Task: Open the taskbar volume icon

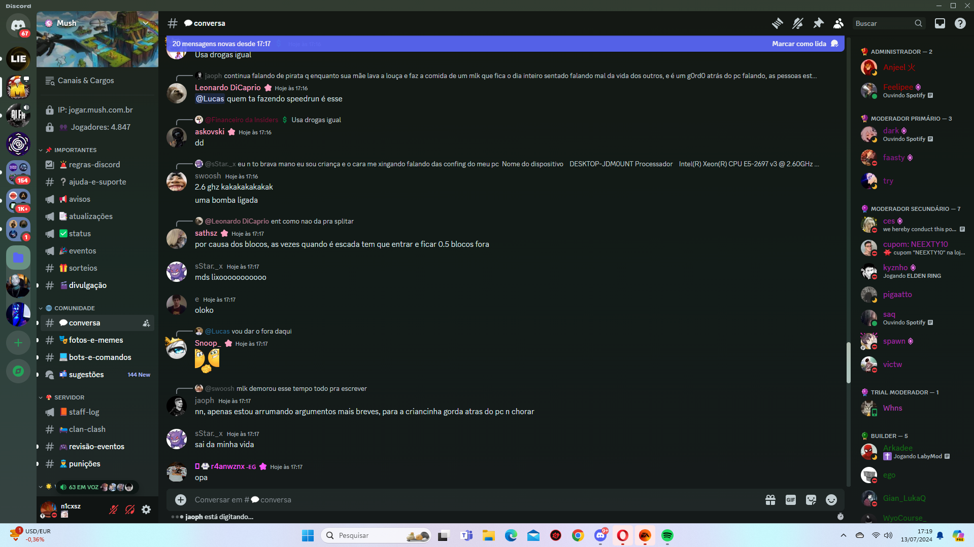Action: (x=888, y=535)
